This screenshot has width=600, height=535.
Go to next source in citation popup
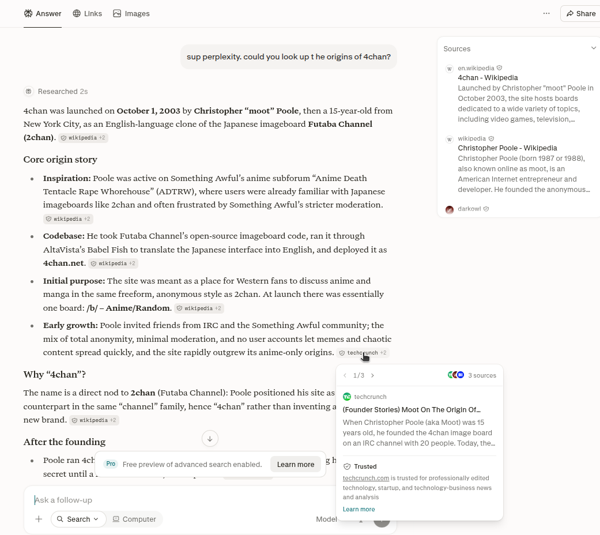tap(373, 375)
